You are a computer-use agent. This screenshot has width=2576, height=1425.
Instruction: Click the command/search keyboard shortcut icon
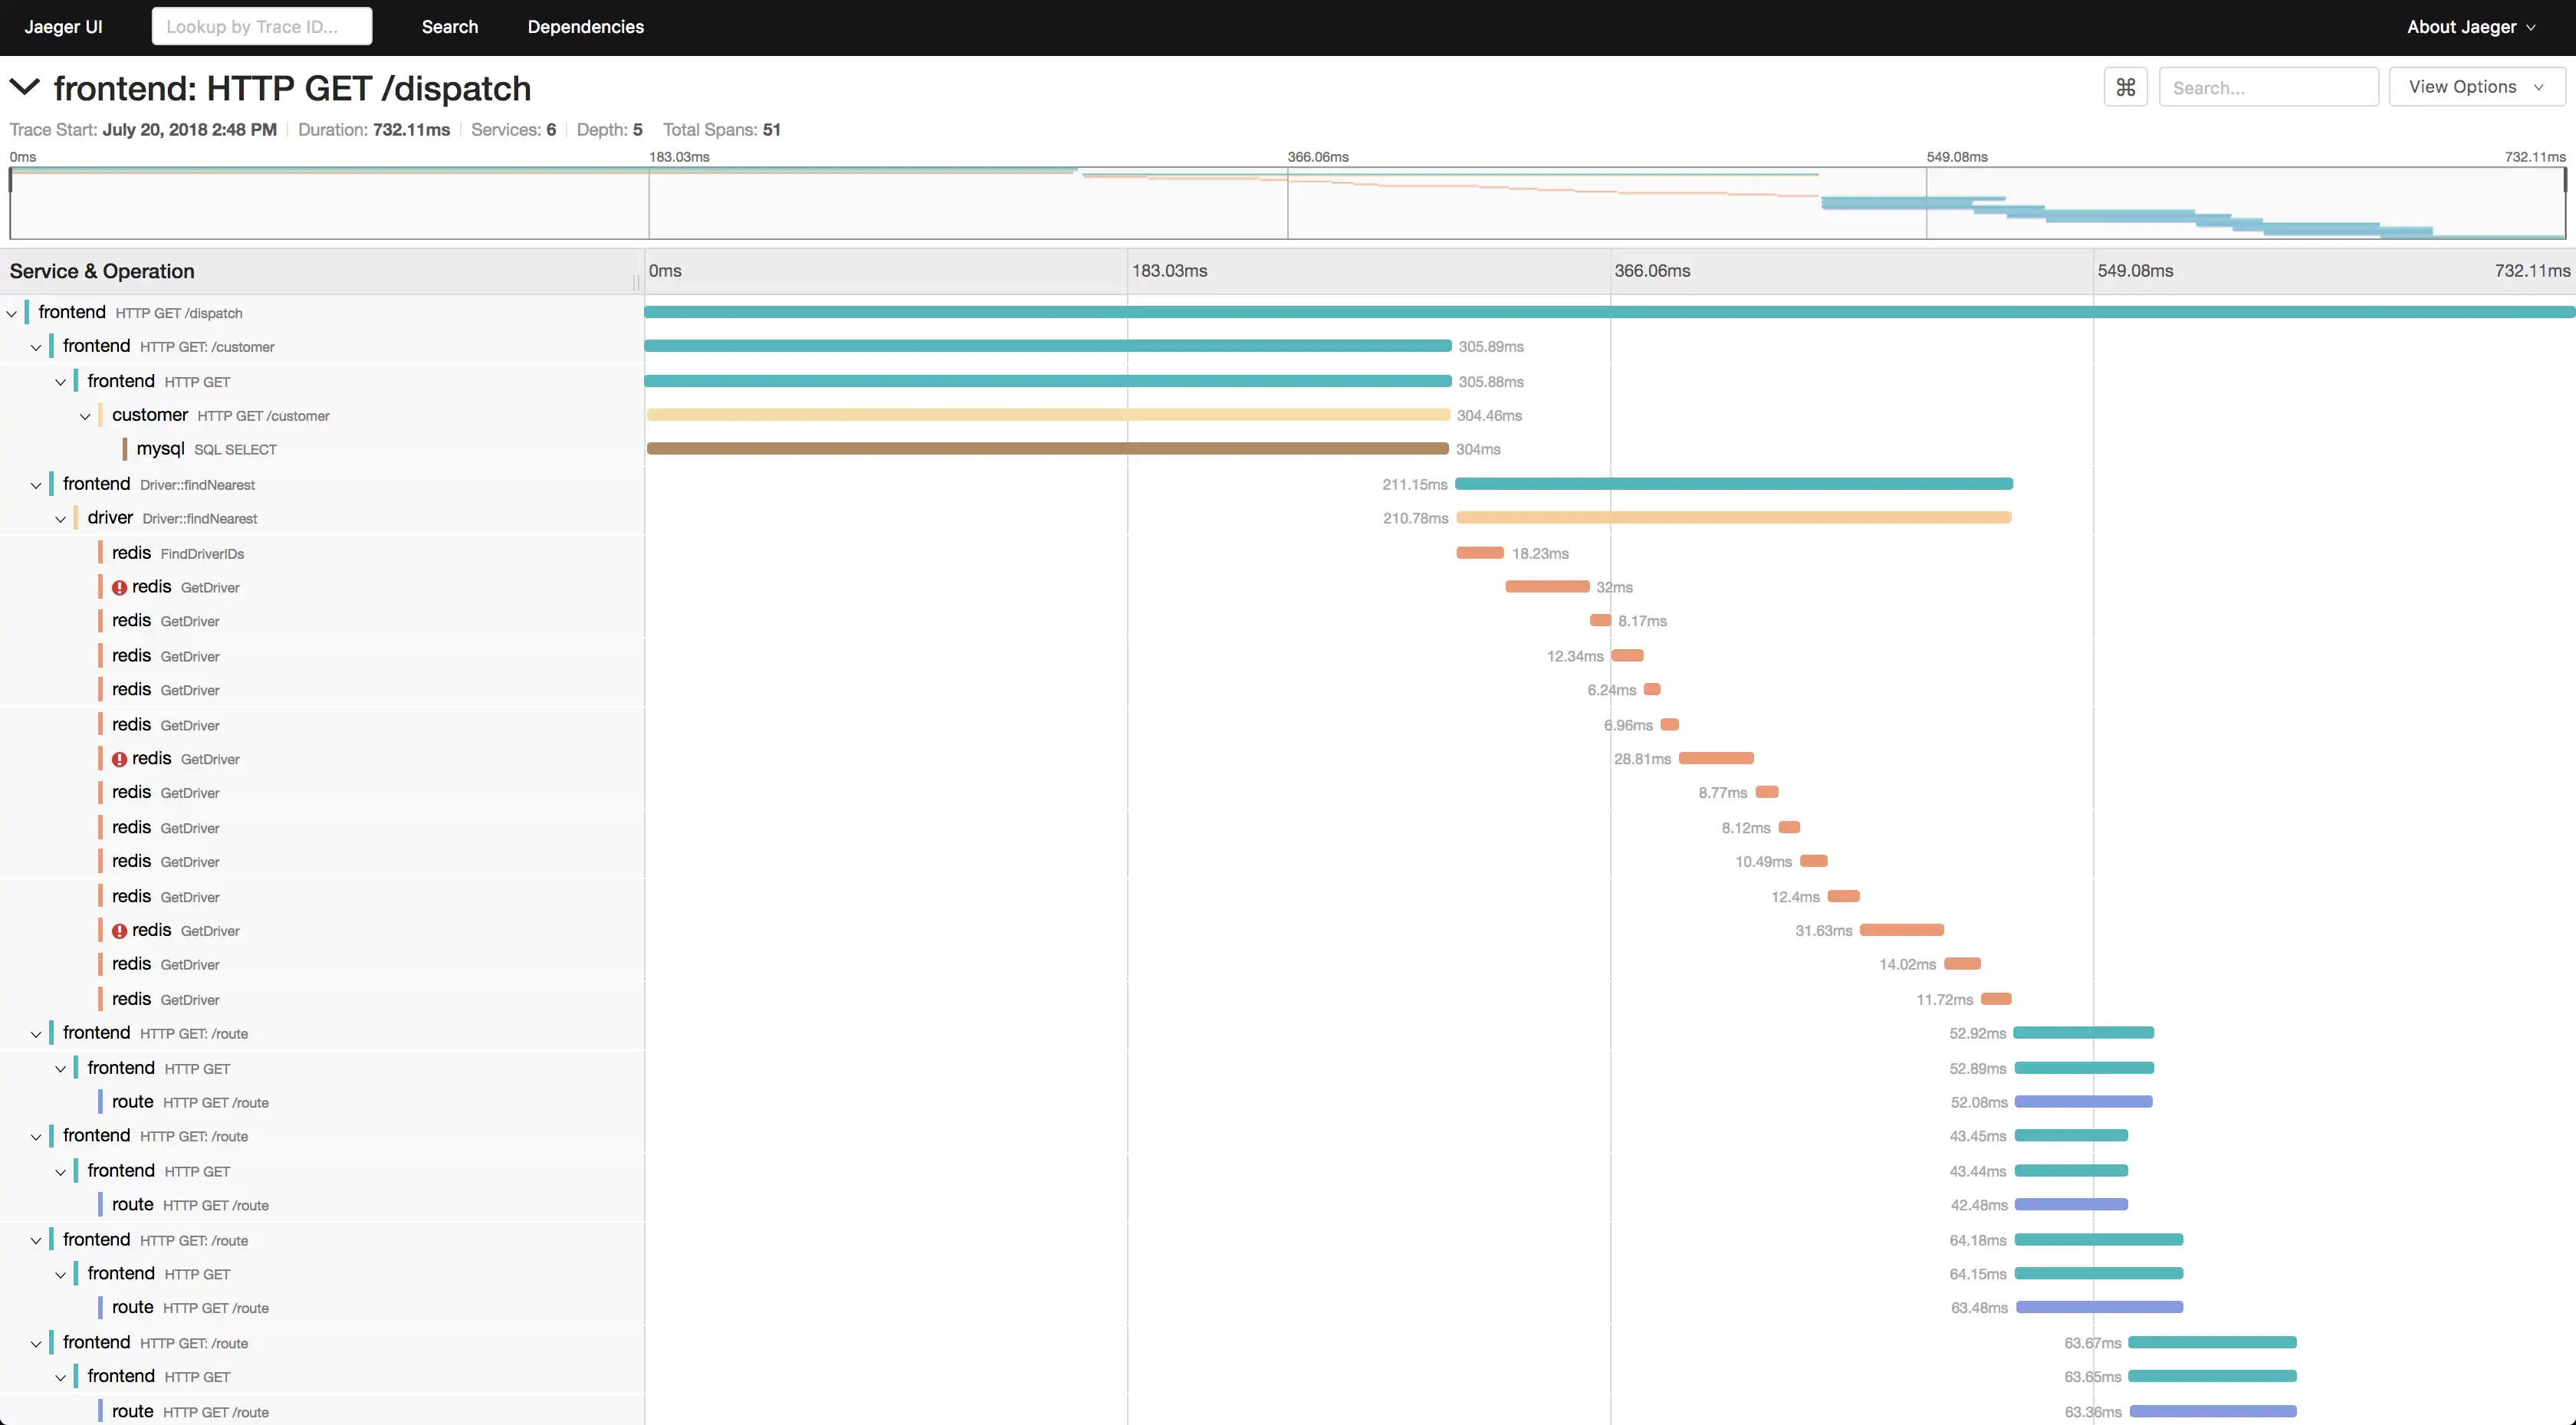pos(2125,86)
